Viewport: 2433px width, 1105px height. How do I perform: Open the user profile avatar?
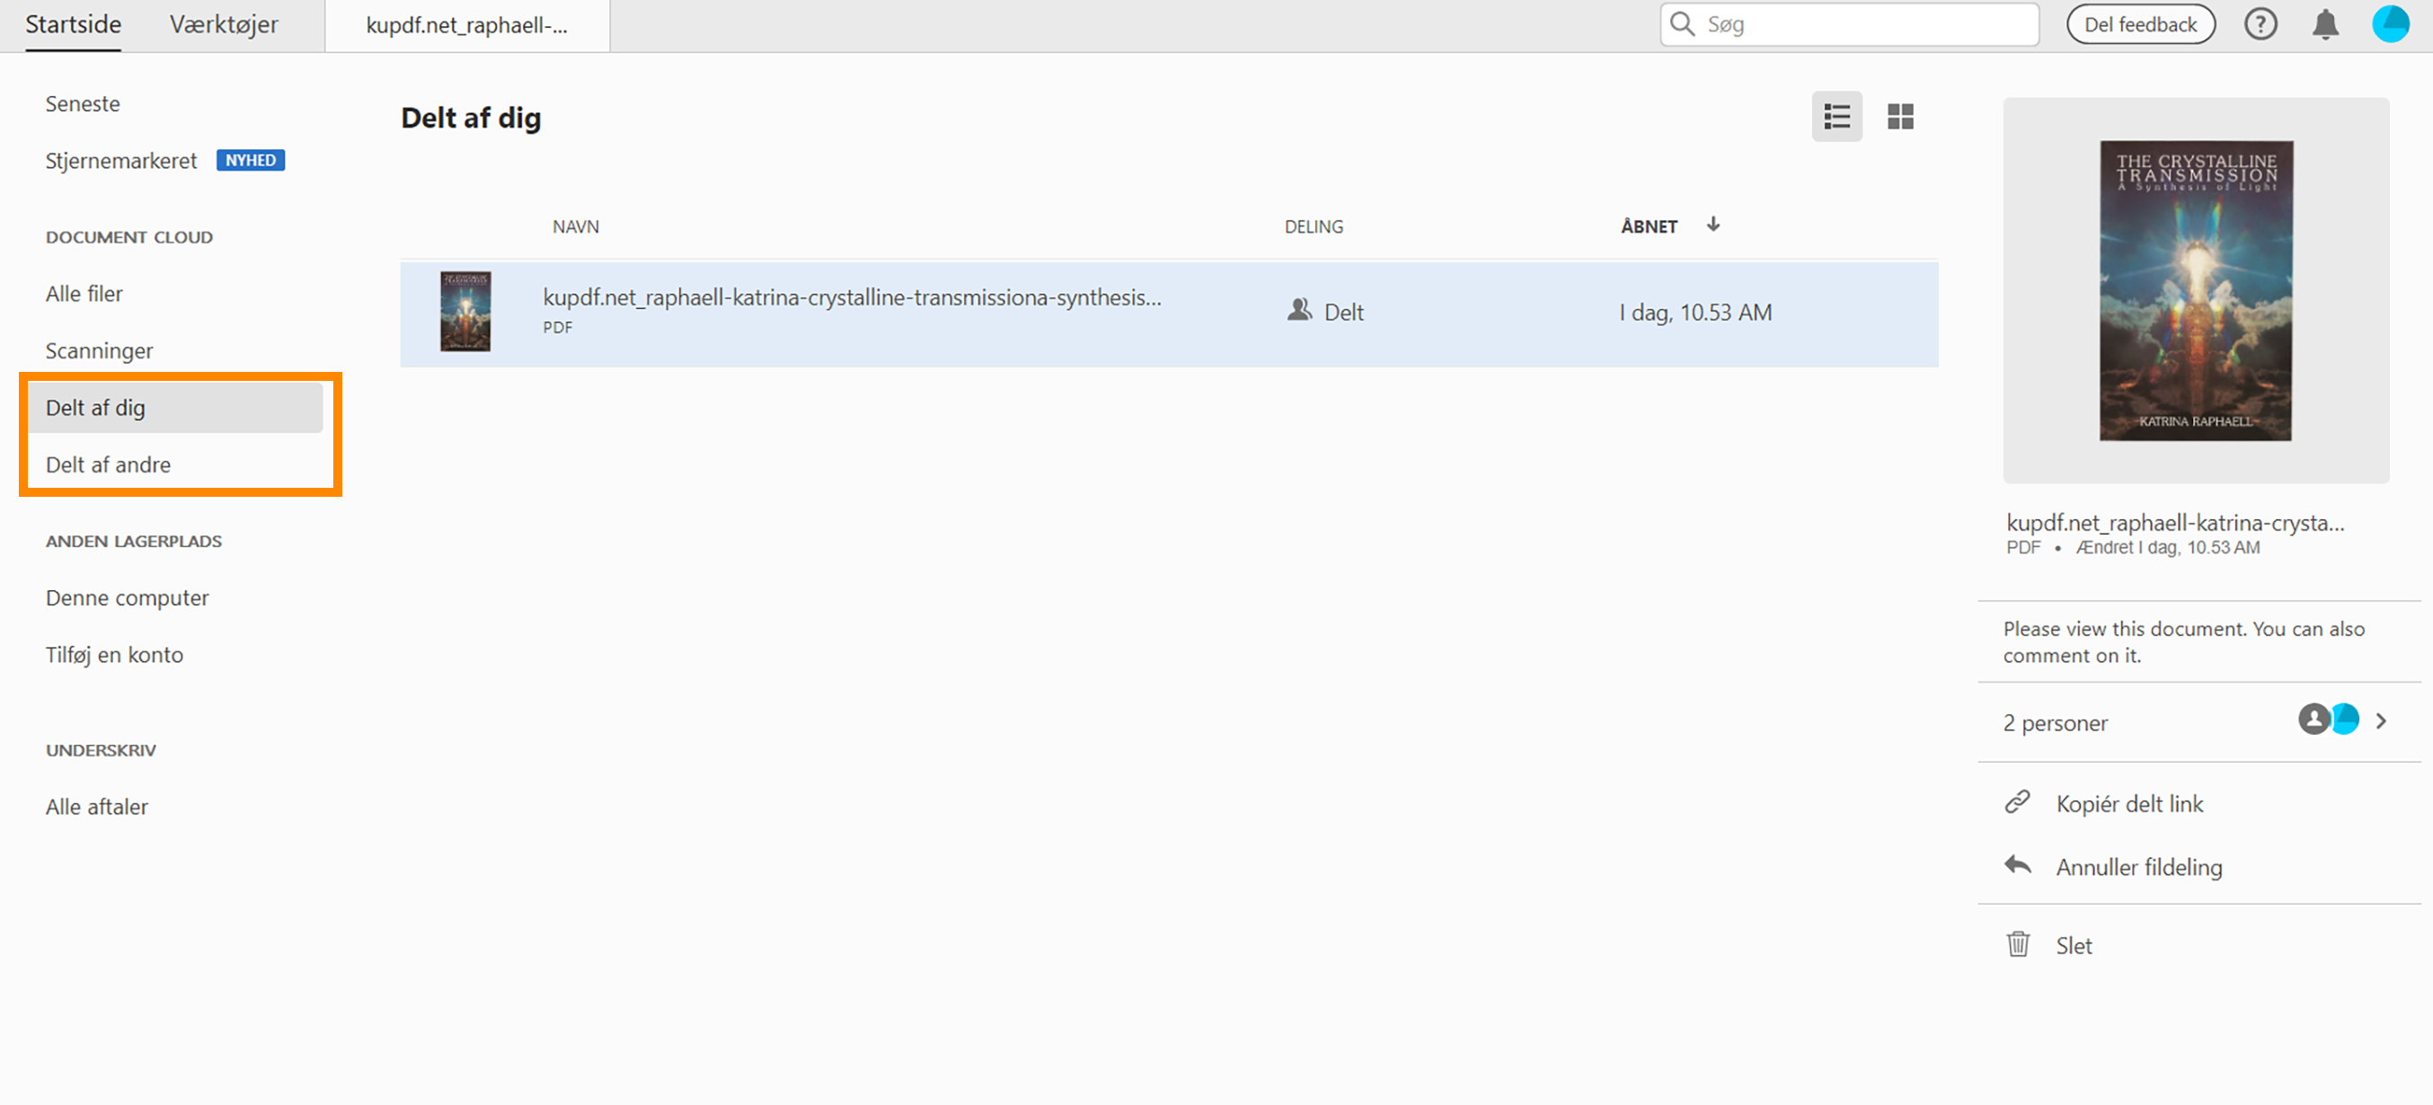pyautogui.click(x=2390, y=24)
